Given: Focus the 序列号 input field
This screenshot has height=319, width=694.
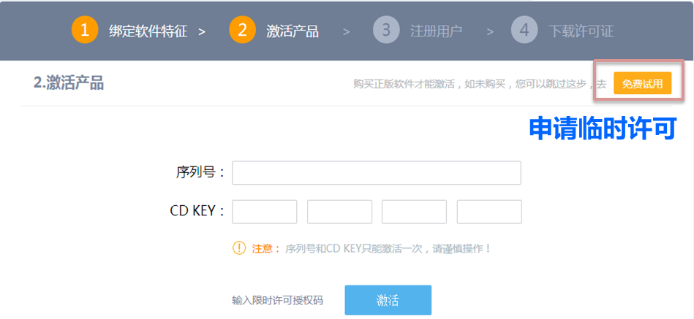Looking at the screenshot, I should tap(377, 173).
